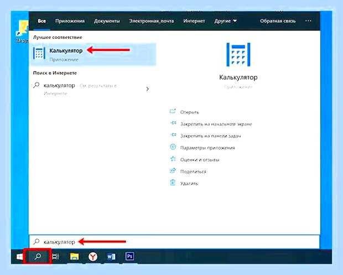This screenshot has width=343, height=275.
Task: Select the калькулятор web search suggestion
Action: 92,89
